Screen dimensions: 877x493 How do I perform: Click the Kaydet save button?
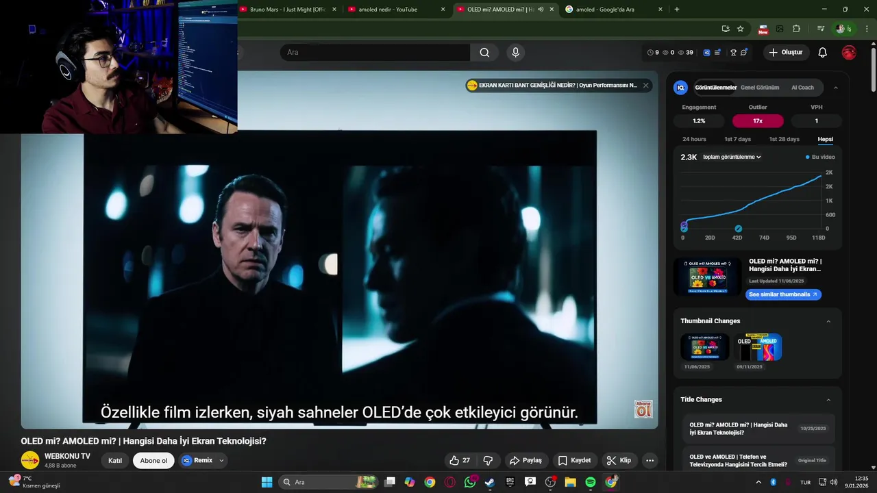pyautogui.click(x=574, y=461)
